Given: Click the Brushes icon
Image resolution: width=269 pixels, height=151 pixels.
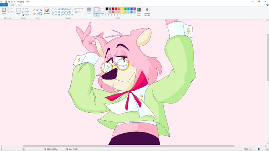Looking at the screenshot, I should (47, 10).
